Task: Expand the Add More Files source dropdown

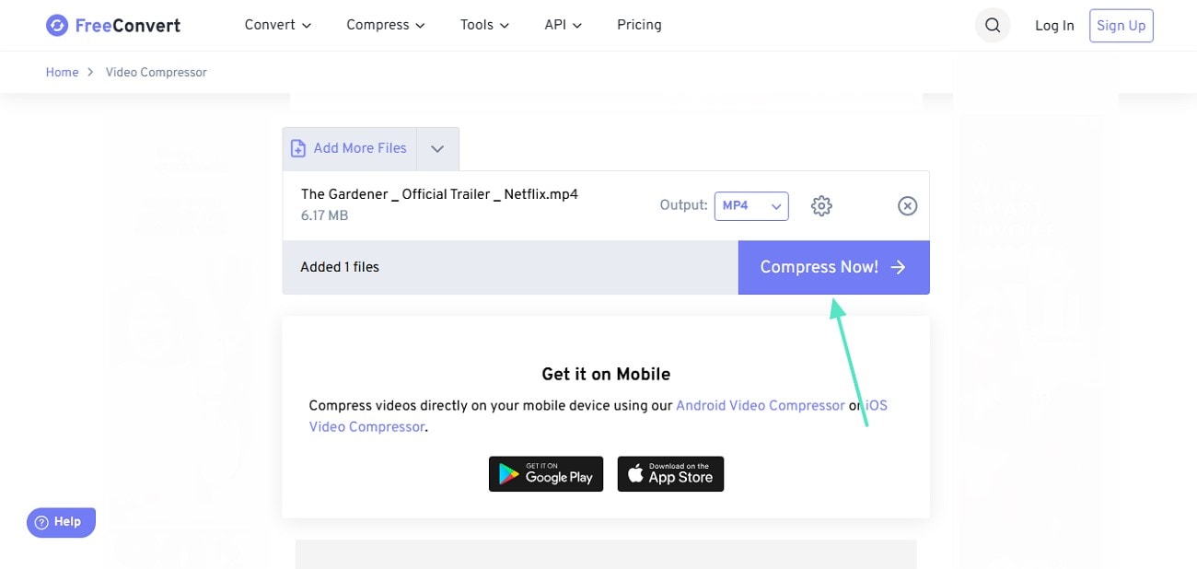Action: click(437, 148)
